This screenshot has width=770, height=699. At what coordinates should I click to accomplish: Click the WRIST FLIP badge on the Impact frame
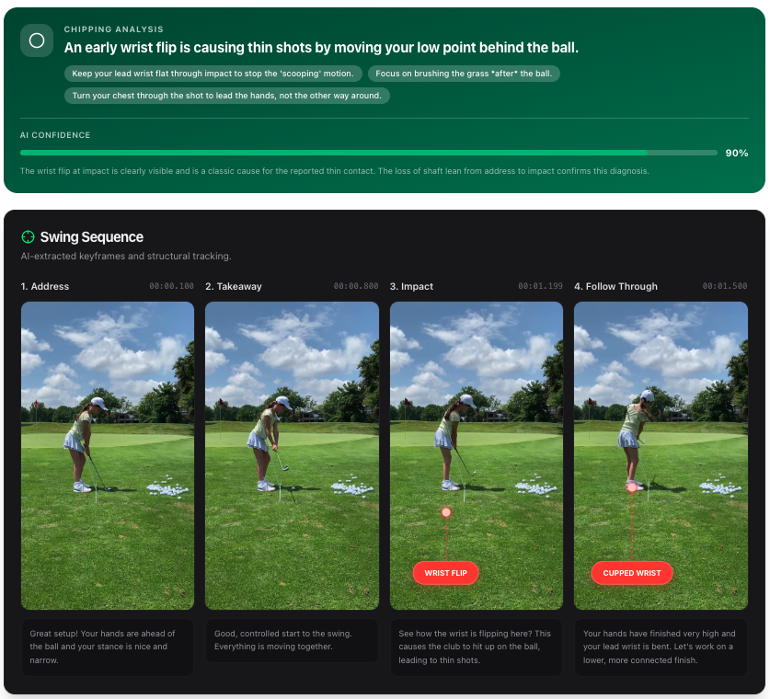tap(446, 572)
